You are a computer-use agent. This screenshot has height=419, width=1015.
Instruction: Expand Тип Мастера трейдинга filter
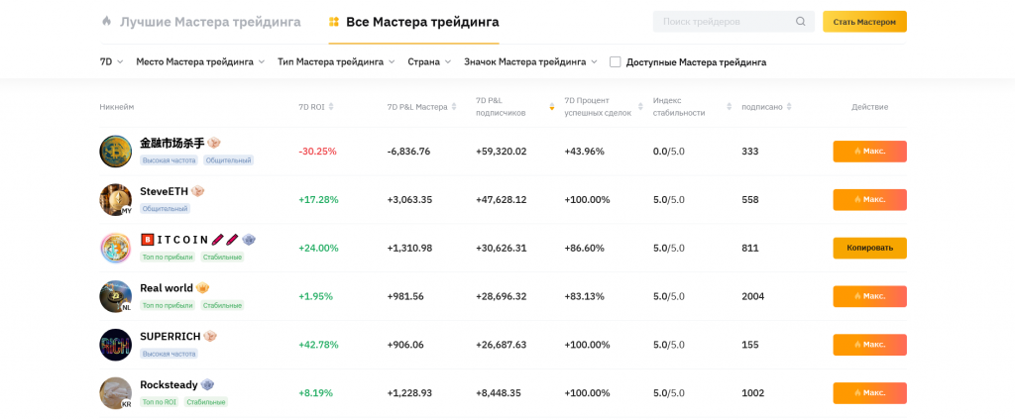pyautogui.click(x=336, y=62)
